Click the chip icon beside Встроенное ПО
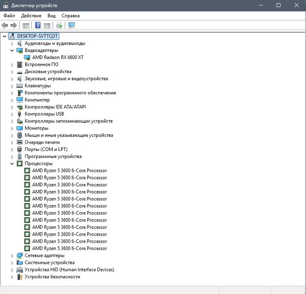The image size is (306, 294). (19, 64)
